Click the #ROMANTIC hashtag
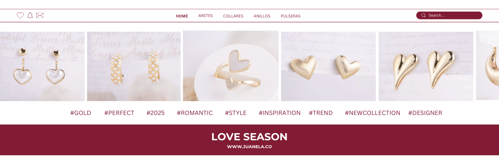 coord(195,113)
